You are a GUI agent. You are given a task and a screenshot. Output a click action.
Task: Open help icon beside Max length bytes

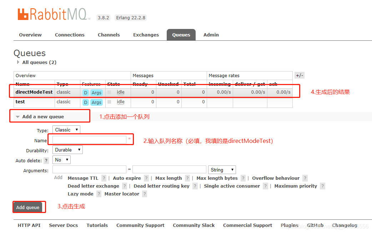pos(243,178)
